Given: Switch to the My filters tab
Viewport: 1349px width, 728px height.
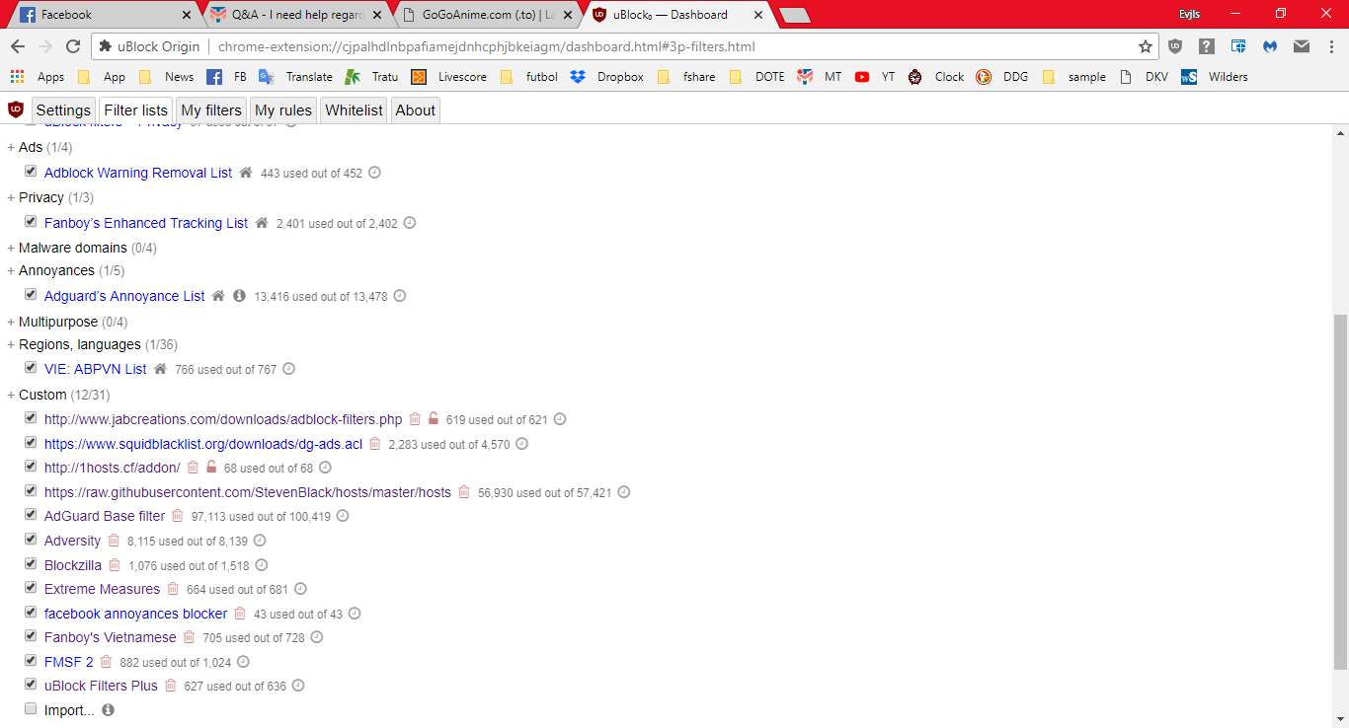Looking at the screenshot, I should [211, 110].
